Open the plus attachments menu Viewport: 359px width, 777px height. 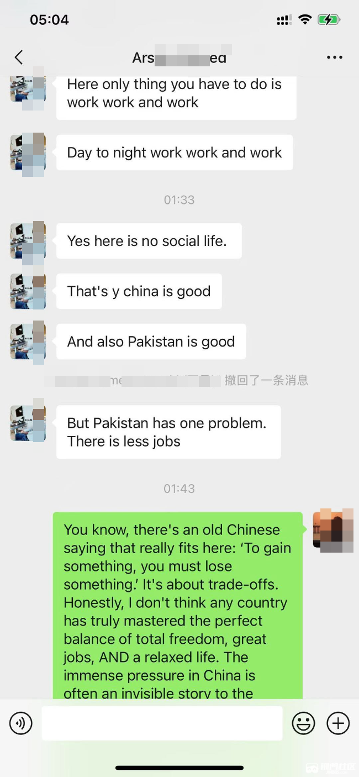338,723
